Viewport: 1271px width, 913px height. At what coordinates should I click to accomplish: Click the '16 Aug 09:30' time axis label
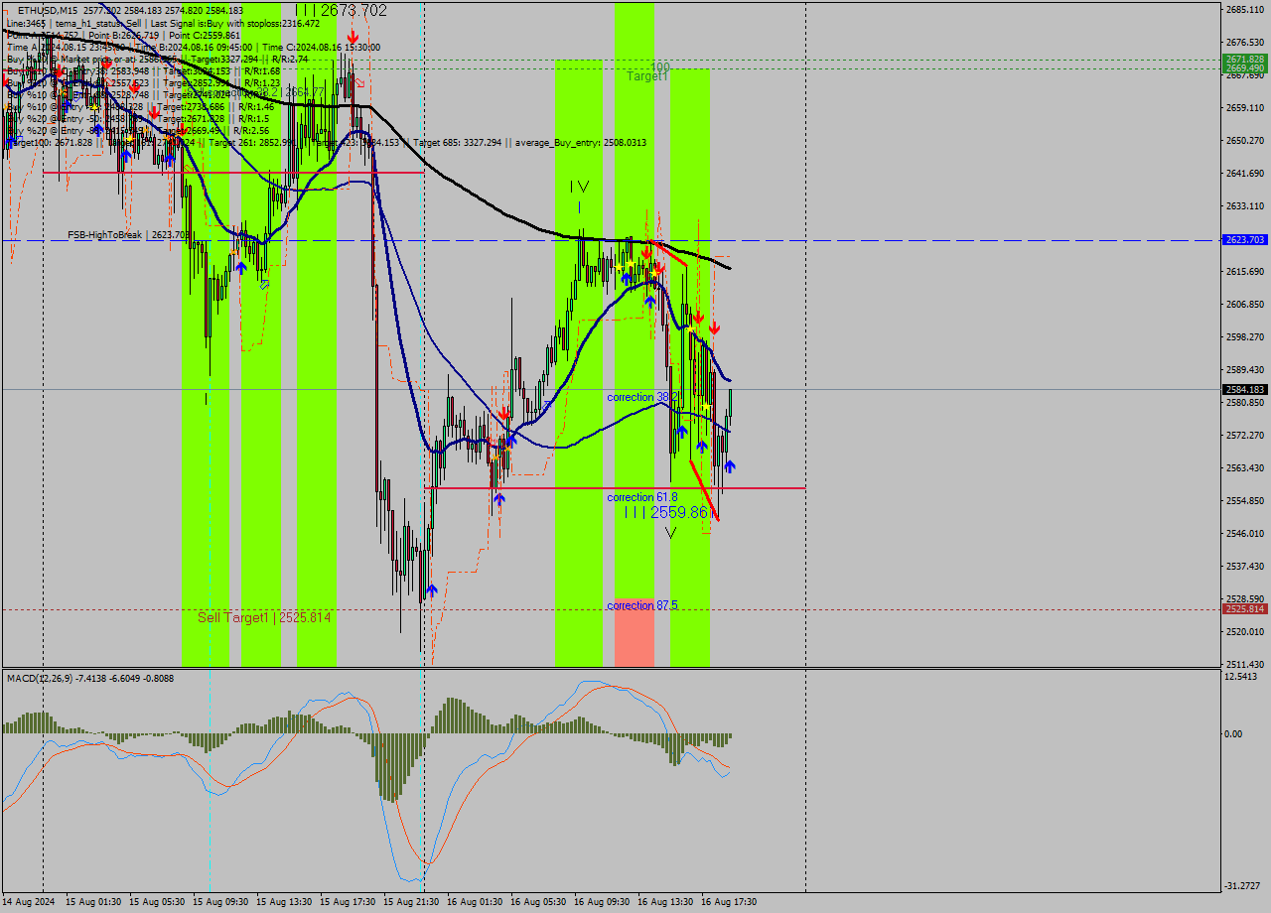point(602,902)
